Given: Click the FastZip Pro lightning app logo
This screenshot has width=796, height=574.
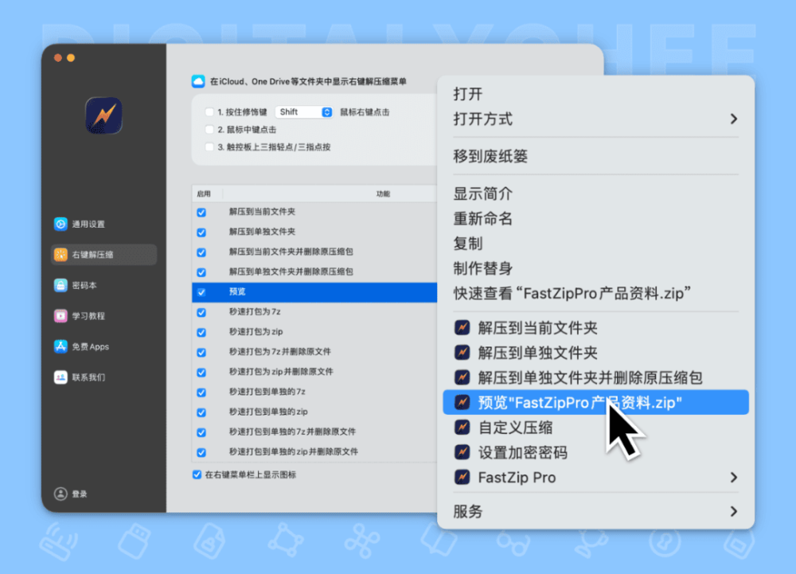Looking at the screenshot, I should click(x=103, y=115).
